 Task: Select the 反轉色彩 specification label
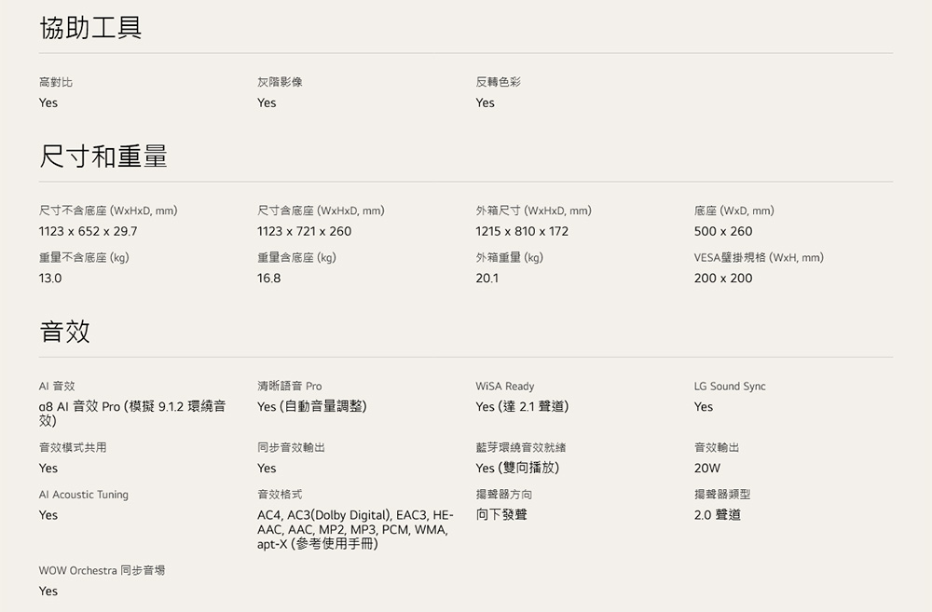tap(498, 82)
